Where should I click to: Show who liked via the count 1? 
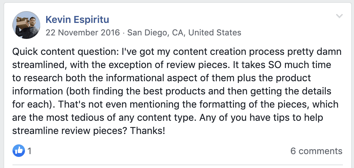[x=30, y=151]
